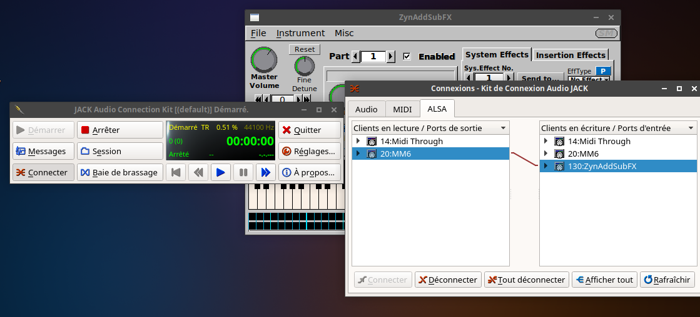Select 14:Midi Through in output ports list
Viewport: 700px width, 317px height.
430,141
